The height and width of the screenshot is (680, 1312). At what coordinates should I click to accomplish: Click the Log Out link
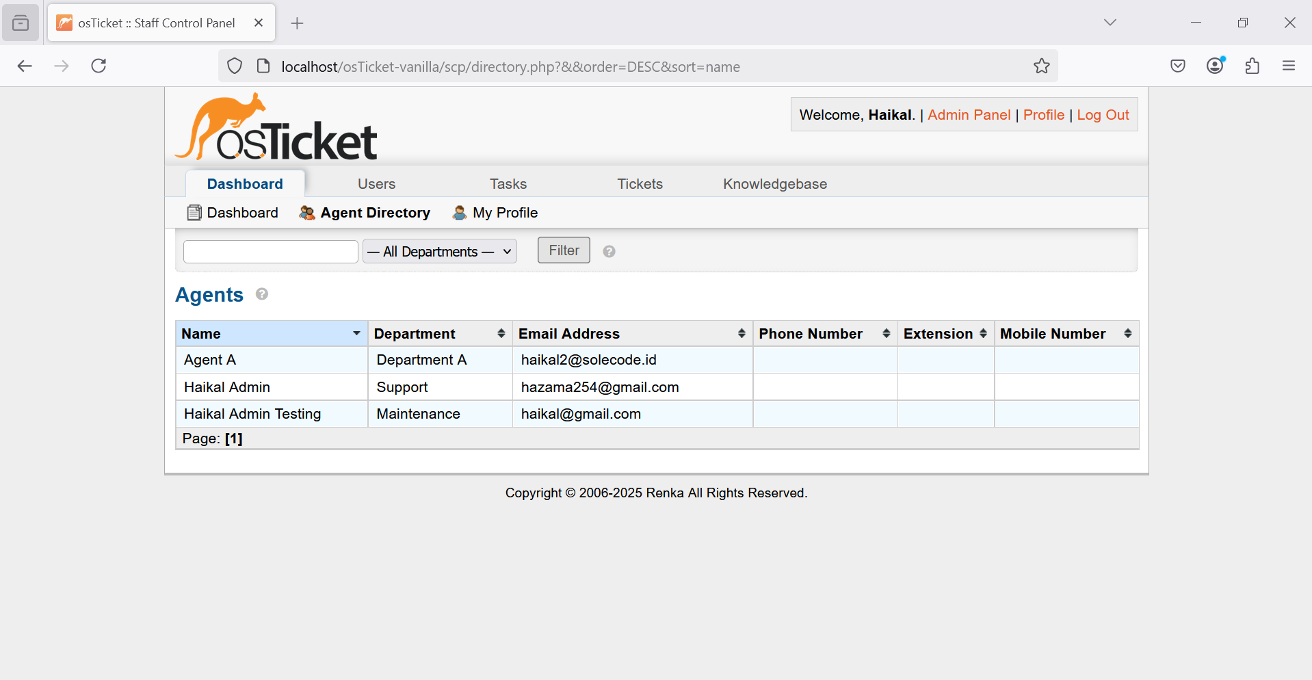[1103, 115]
